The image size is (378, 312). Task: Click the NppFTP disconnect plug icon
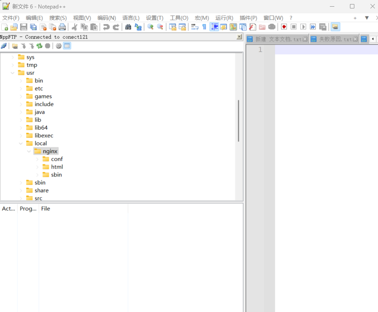(x=4, y=46)
